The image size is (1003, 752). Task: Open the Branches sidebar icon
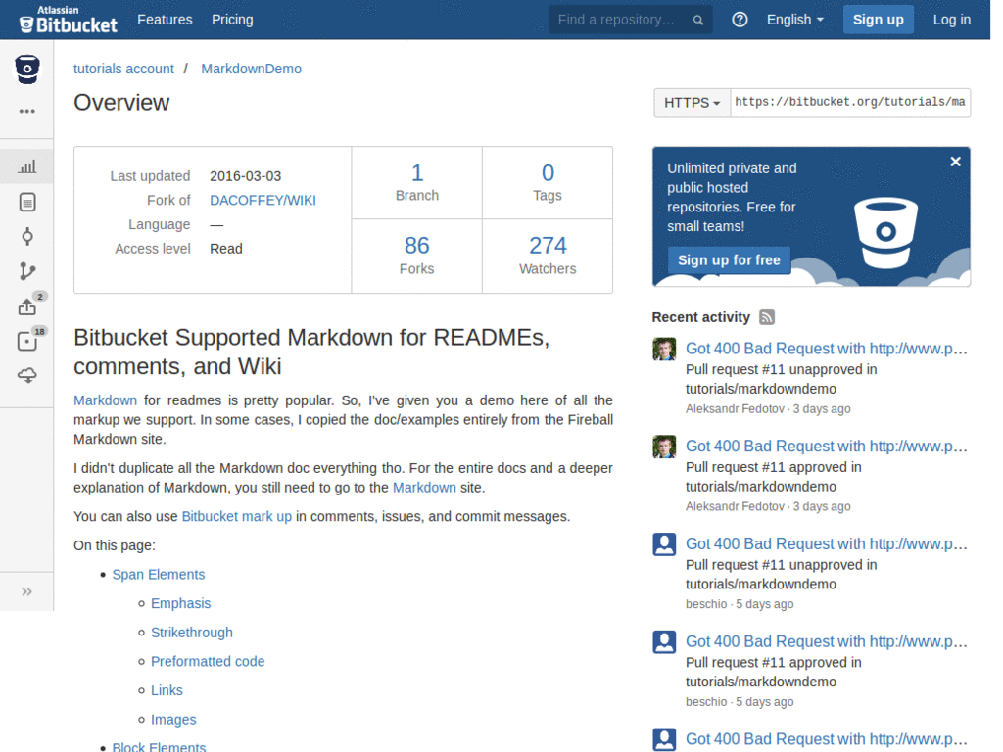[x=26, y=271]
